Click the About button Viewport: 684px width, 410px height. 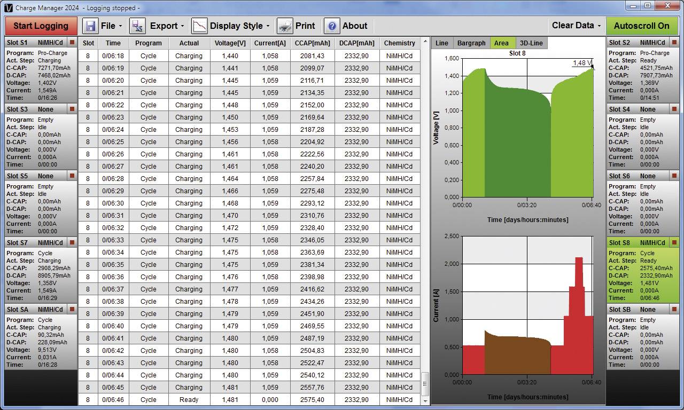tap(354, 26)
